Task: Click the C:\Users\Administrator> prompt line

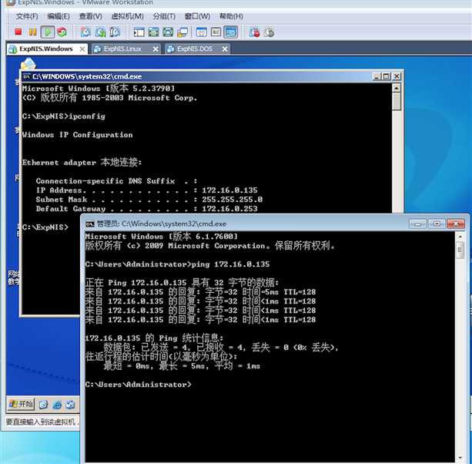Action: point(138,385)
